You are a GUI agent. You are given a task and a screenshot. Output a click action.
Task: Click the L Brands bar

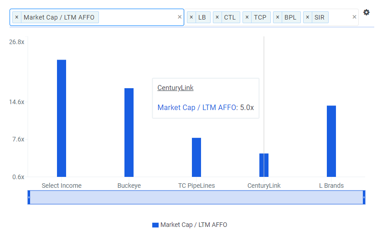click(x=331, y=141)
